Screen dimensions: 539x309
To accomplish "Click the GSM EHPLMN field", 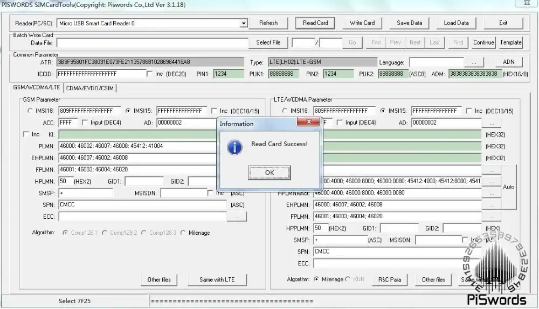I will (137, 158).
